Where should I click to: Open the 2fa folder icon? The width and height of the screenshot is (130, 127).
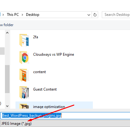24,40
